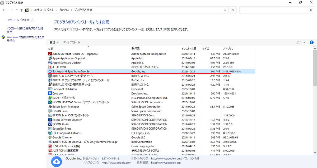Click the search magnifier icon
This screenshot has width=317, height=168.
pyautogui.click(x=311, y=10)
